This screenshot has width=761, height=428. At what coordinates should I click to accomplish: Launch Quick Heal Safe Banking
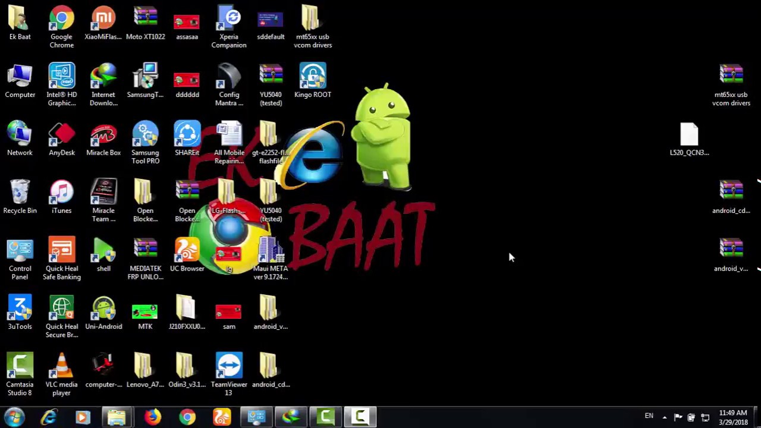pyautogui.click(x=62, y=259)
